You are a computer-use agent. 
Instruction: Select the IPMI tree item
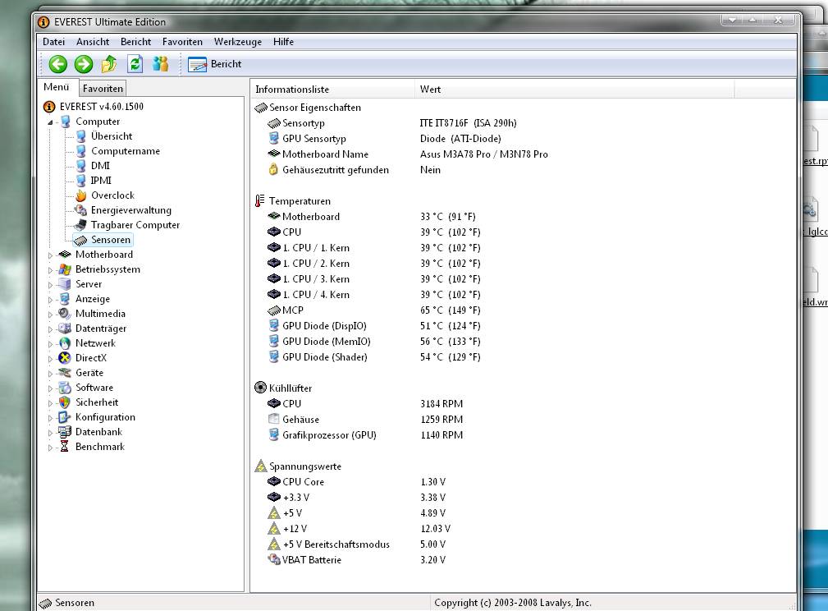coord(101,181)
